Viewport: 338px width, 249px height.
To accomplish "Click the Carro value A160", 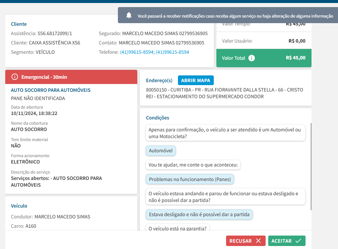I will pos(31,226).
